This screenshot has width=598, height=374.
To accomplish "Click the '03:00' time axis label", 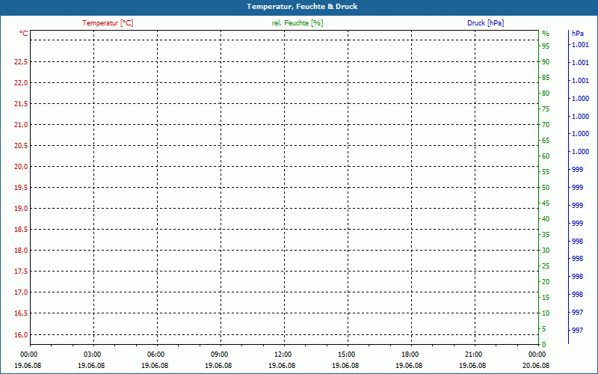I will coord(92,355).
